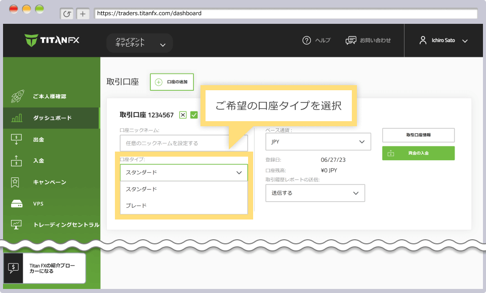This screenshot has width=486, height=293.
Task: Click the VPS server icon
Action: (17, 204)
